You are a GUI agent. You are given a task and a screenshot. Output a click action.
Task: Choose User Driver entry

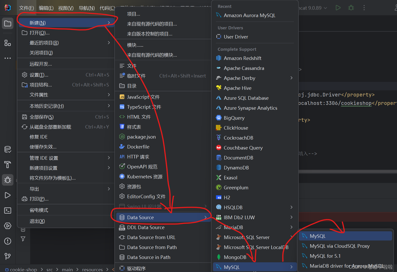point(255,37)
